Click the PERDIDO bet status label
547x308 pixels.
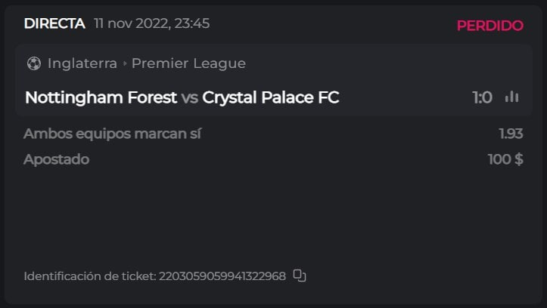click(x=490, y=26)
